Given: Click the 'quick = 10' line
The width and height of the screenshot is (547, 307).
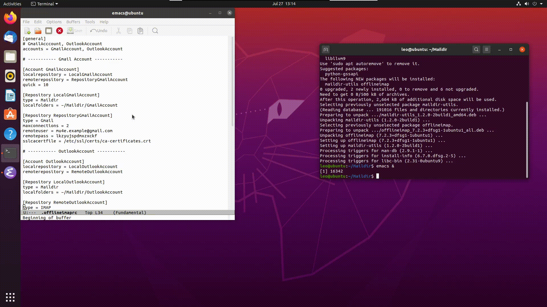Looking at the screenshot, I should pyautogui.click(x=36, y=85).
